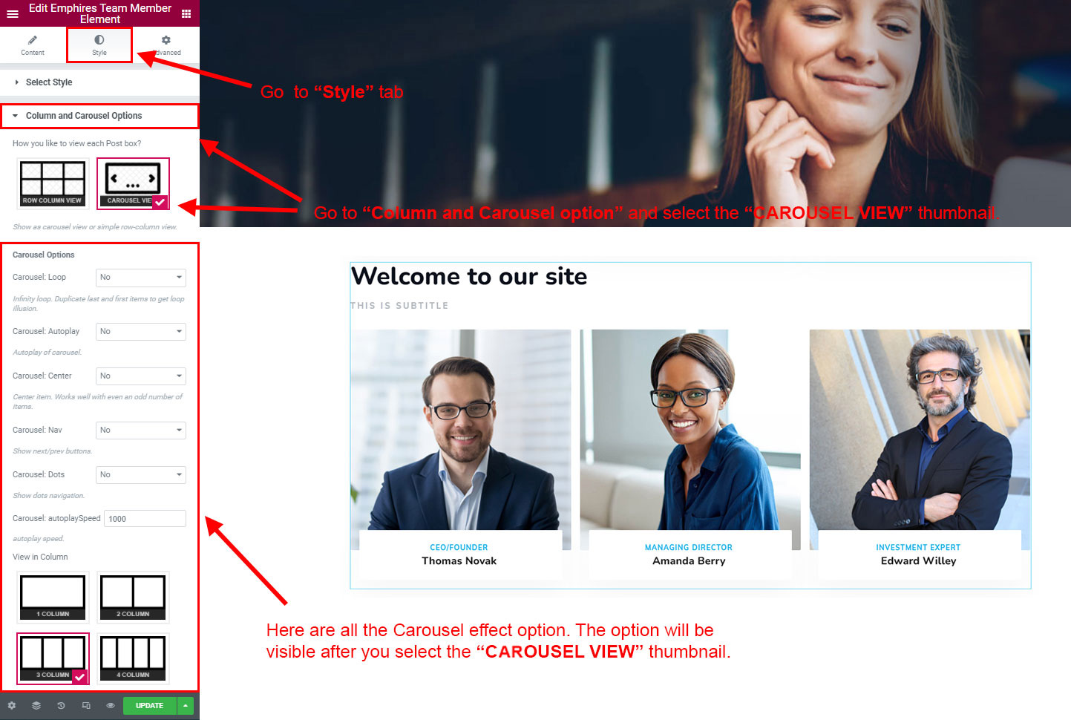1071x720 pixels.
Task: Open Carousel: Loop dropdown
Action: [x=141, y=278]
